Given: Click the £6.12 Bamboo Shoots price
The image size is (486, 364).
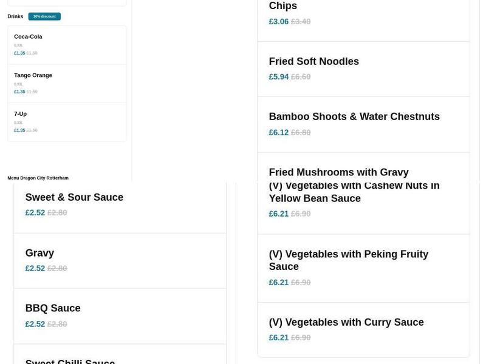Looking at the screenshot, I should click(279, 132).
